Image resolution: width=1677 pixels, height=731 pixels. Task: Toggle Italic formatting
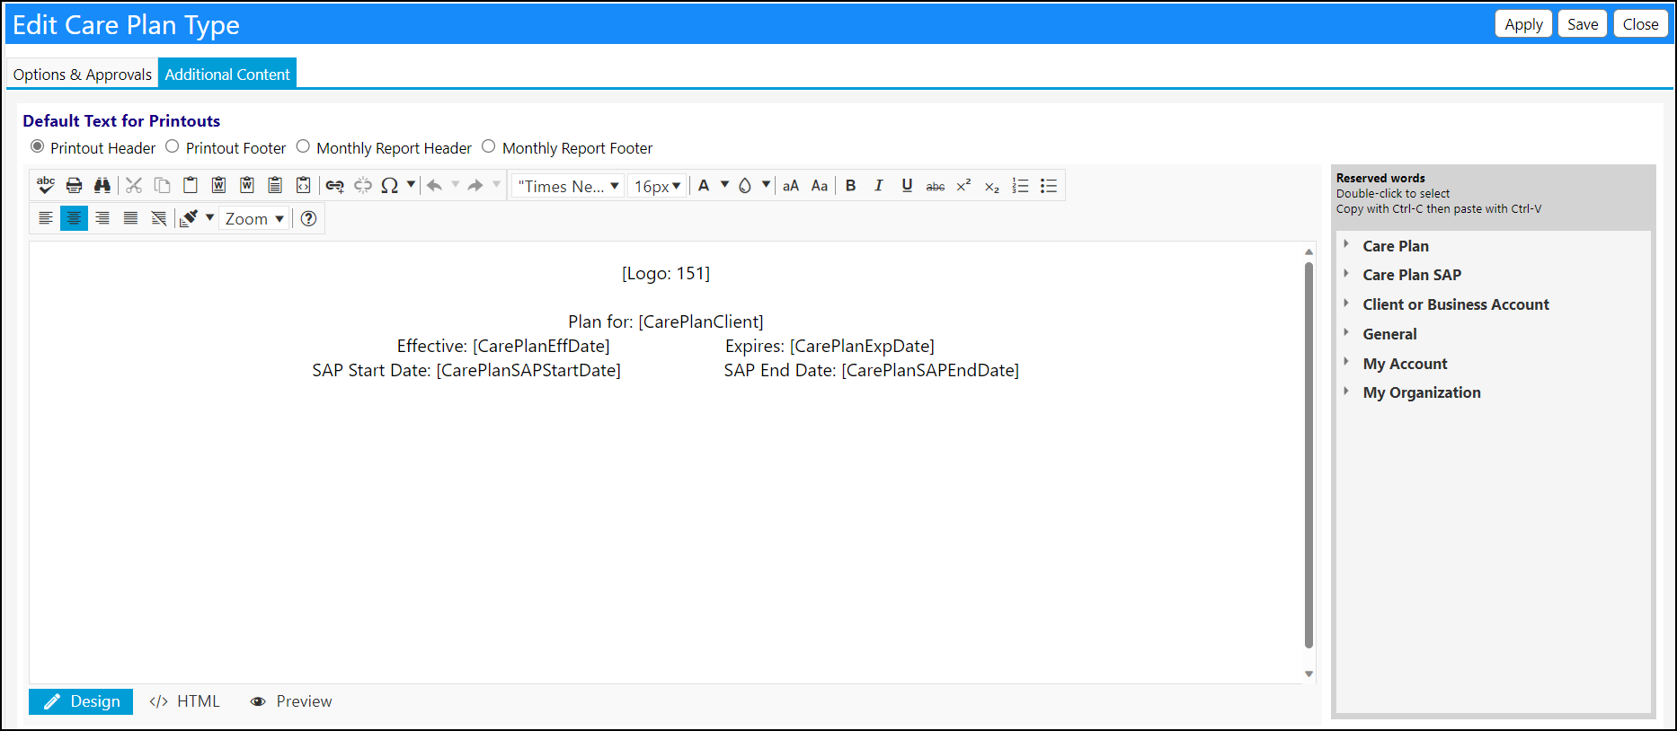[879, 185]
